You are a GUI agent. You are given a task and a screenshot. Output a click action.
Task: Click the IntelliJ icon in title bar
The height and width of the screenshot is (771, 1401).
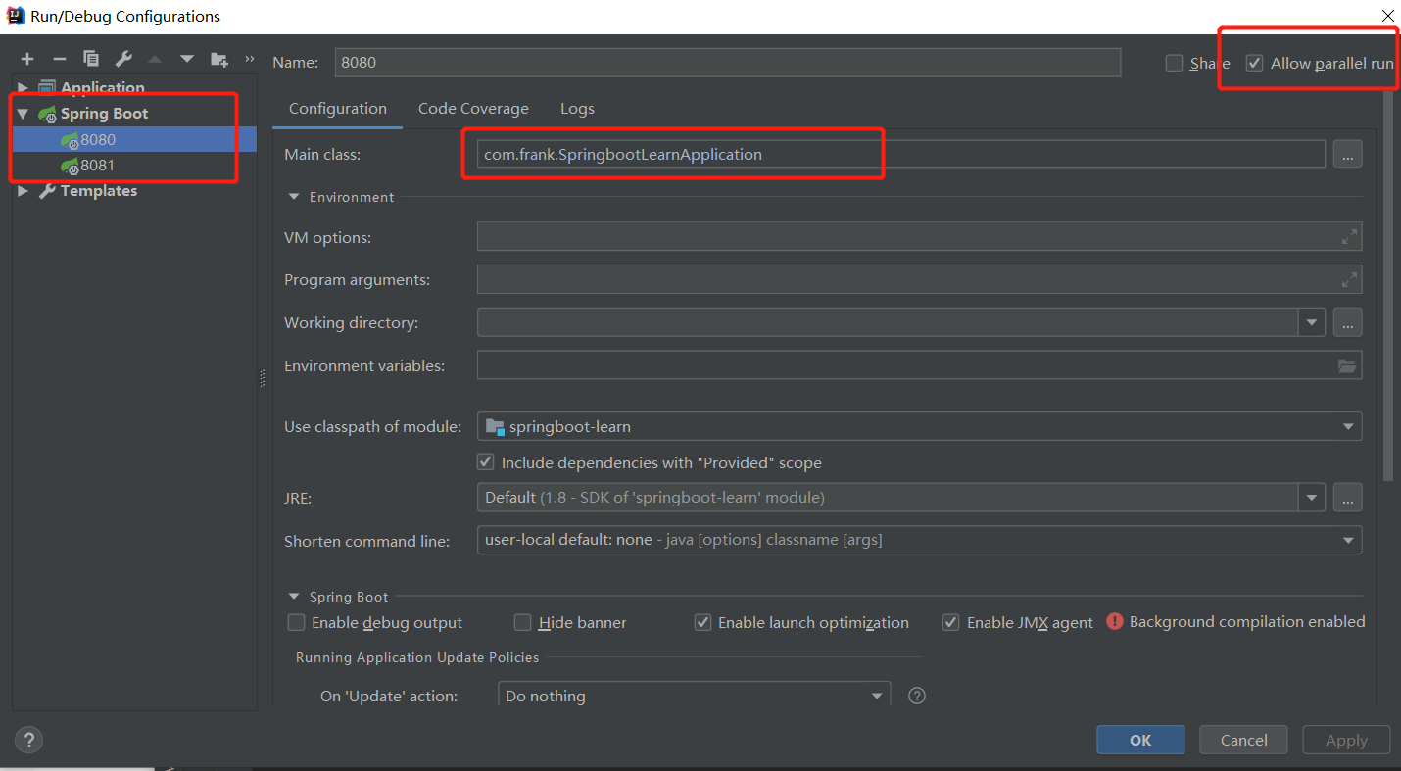click(x=15, y=15)
